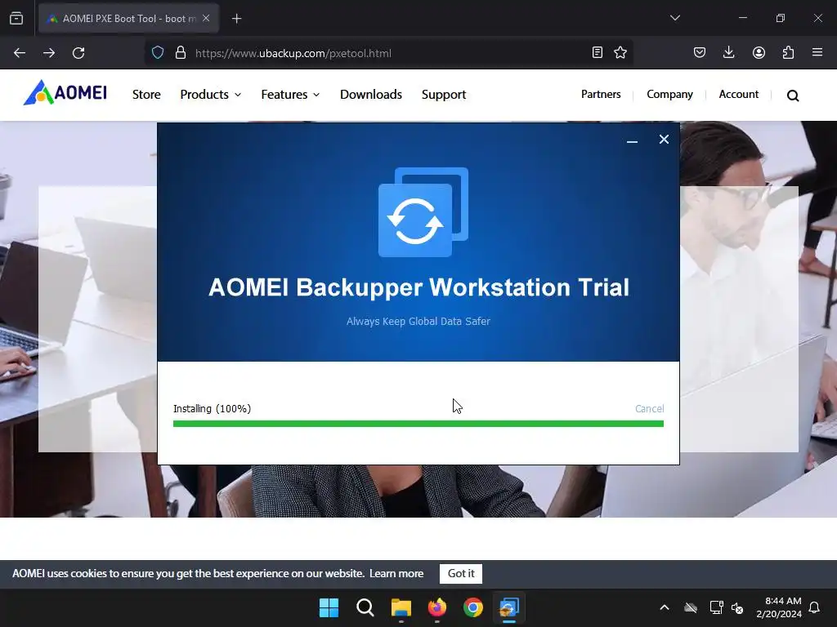Open the clock and date panel

tap(779, 607)
